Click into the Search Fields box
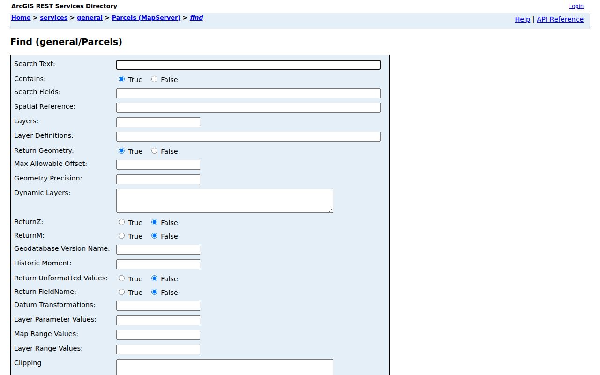Screen dimensions: 600x375 (x=248, y=93)
